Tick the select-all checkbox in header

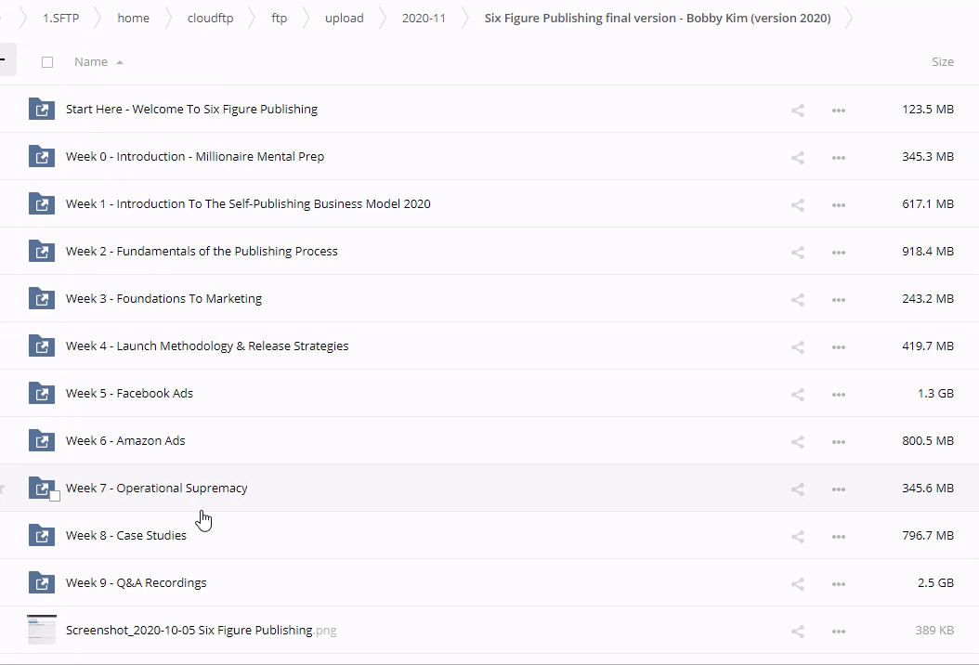(x=47, y=62)
